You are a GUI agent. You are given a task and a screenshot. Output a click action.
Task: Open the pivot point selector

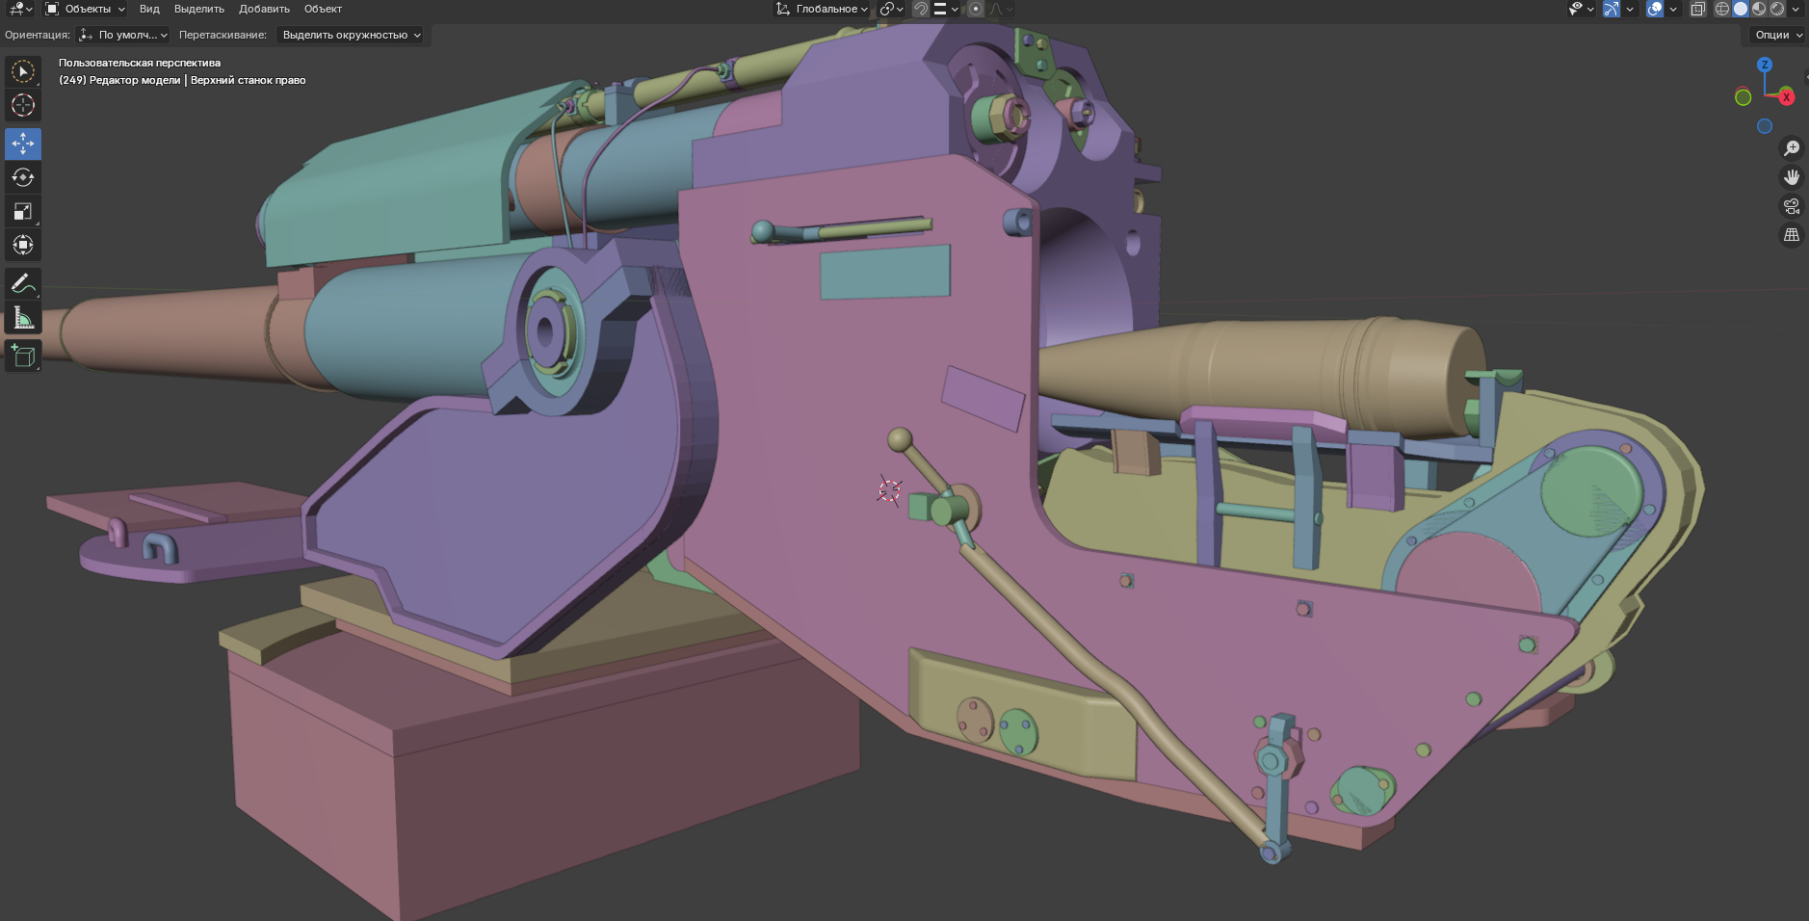pos(891,9)
